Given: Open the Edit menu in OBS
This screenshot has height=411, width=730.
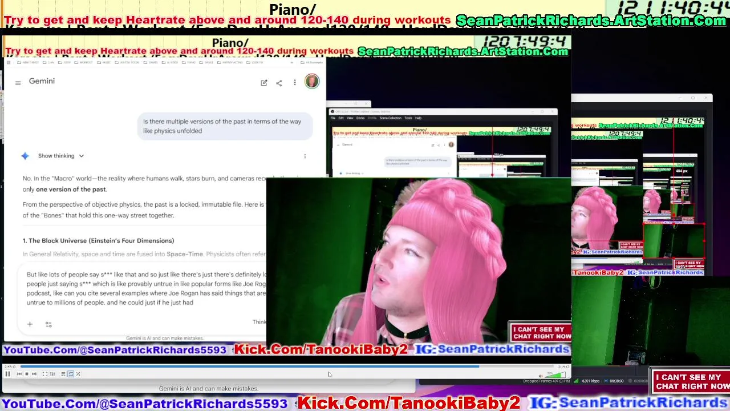Looking at the screenshot, I should point(341,118).
